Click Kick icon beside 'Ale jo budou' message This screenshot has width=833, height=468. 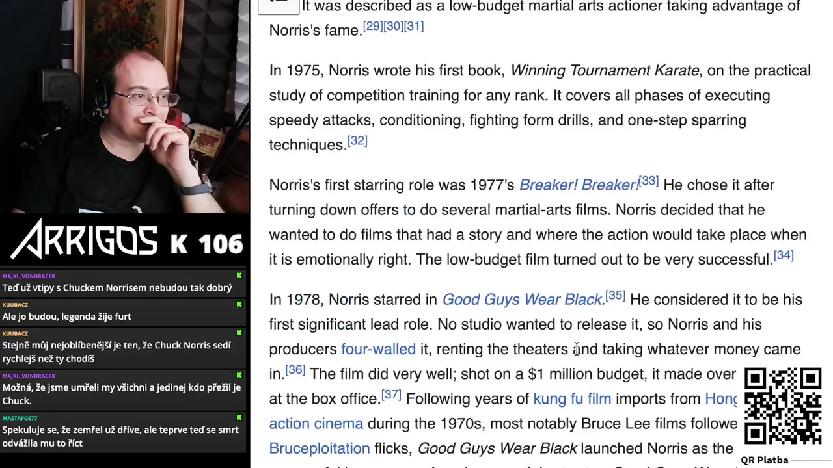[x=239, y=304]
